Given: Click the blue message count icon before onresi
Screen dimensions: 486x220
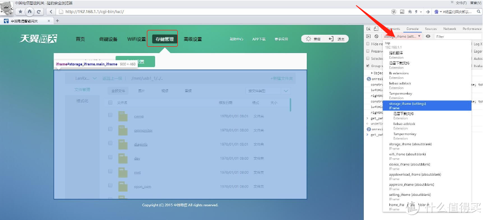Looking at the screenshot, I should (x=369, y=79).
